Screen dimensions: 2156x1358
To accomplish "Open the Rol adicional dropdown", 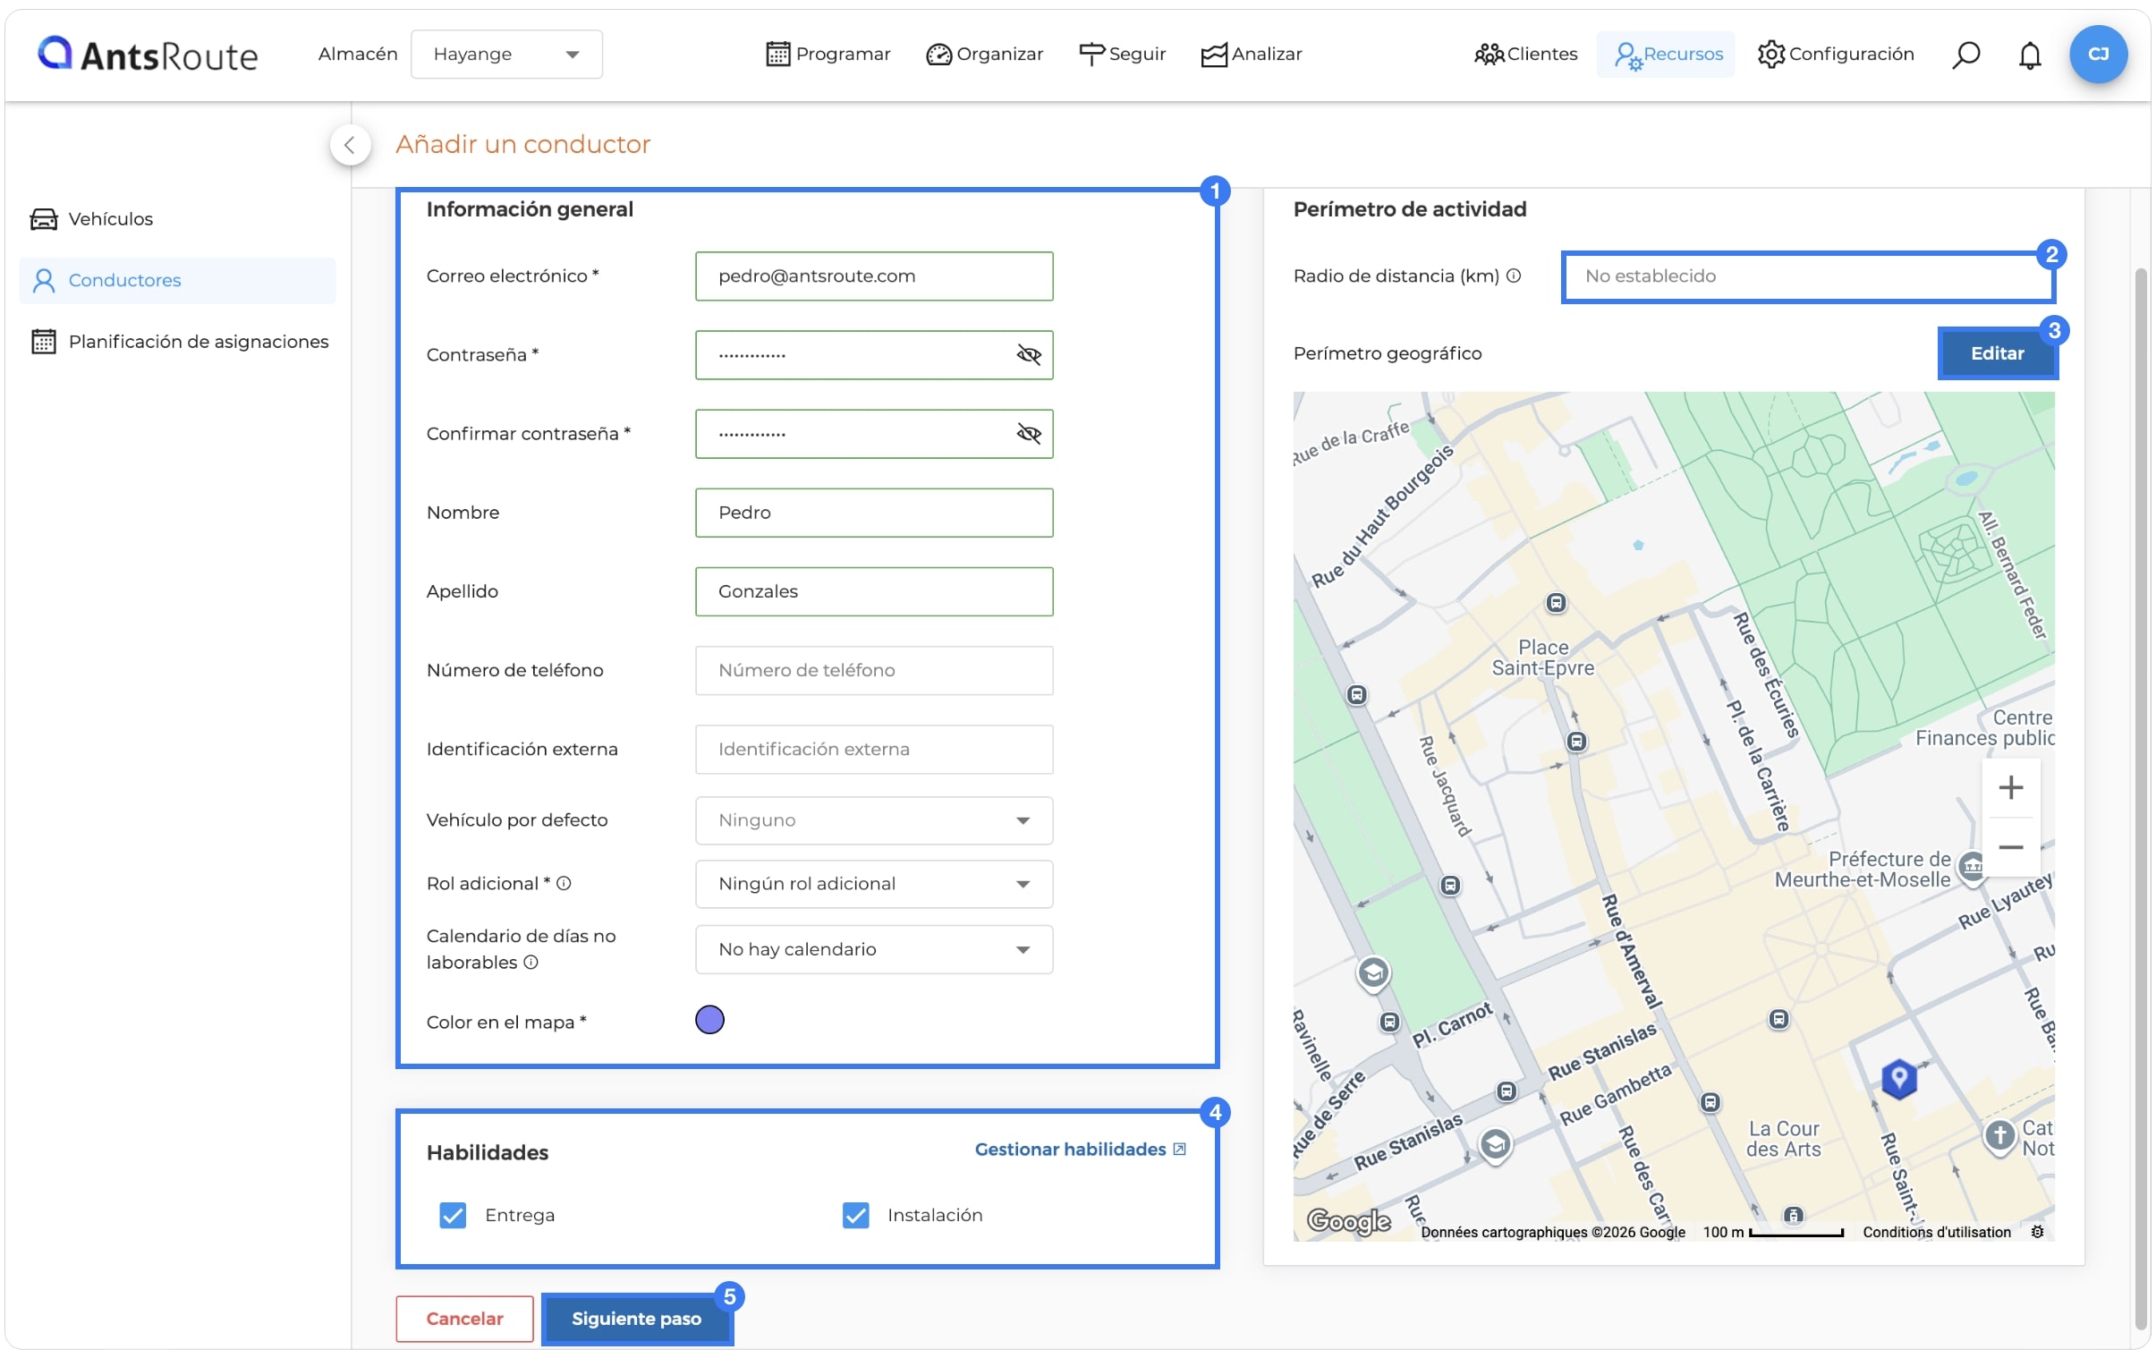I will 874,884.
